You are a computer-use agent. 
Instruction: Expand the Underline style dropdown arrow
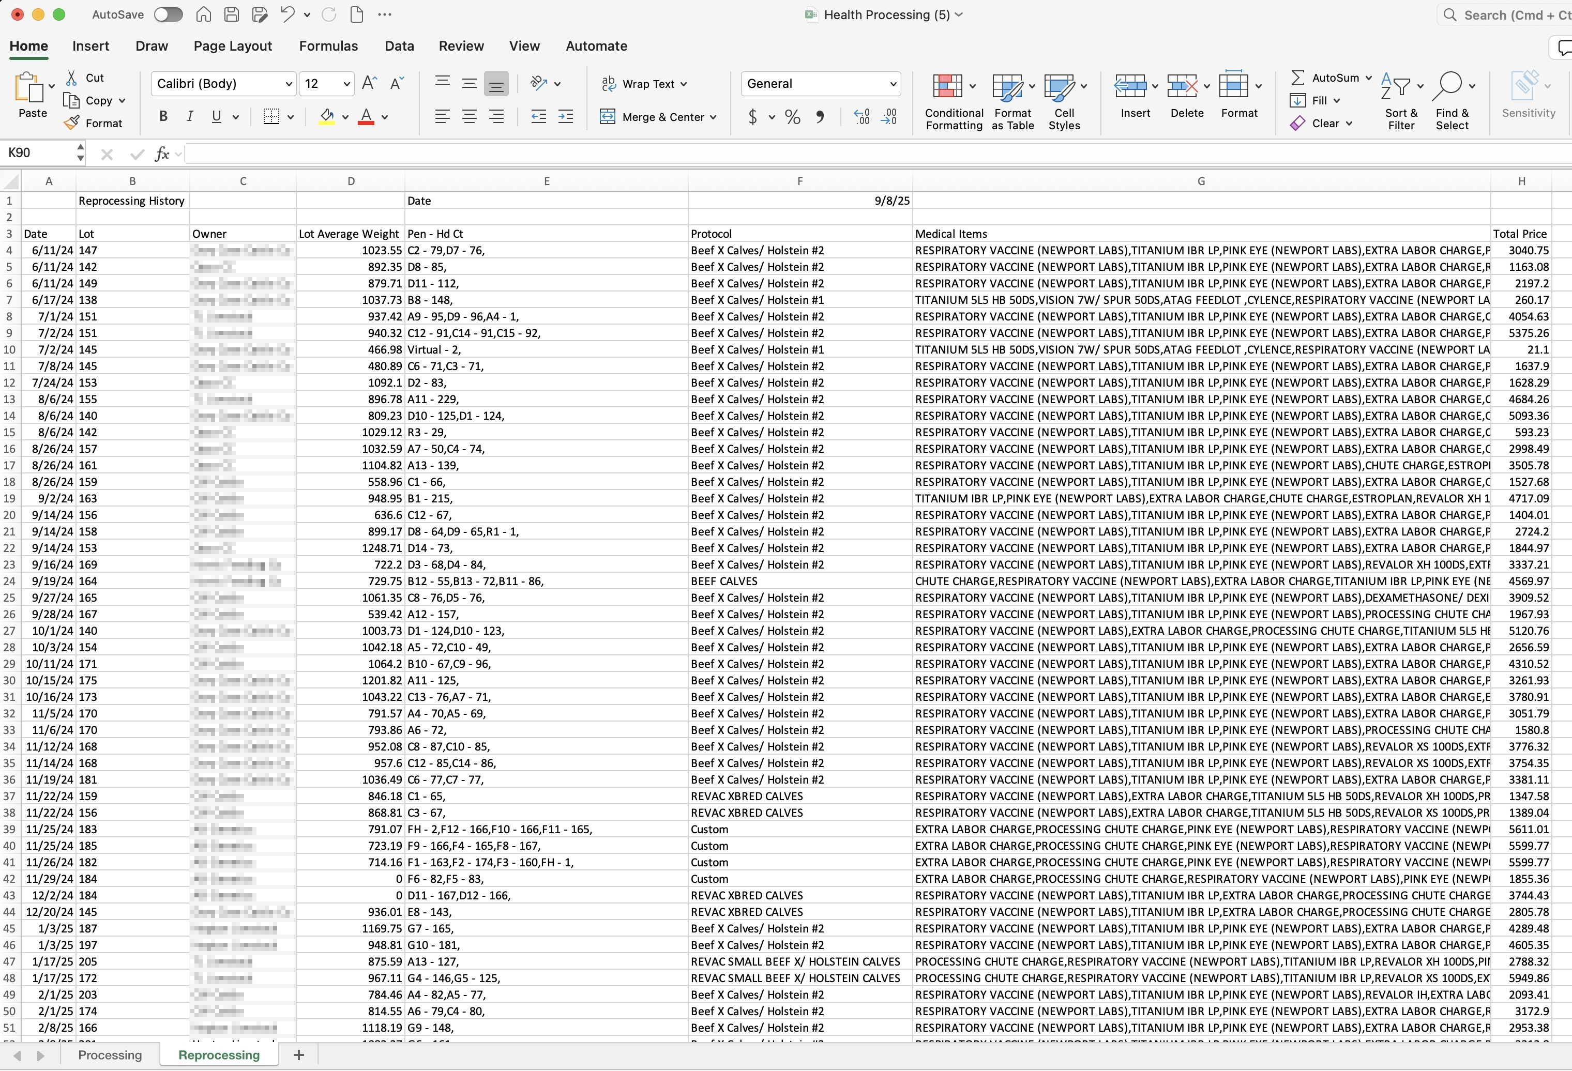tap(235, 117)
